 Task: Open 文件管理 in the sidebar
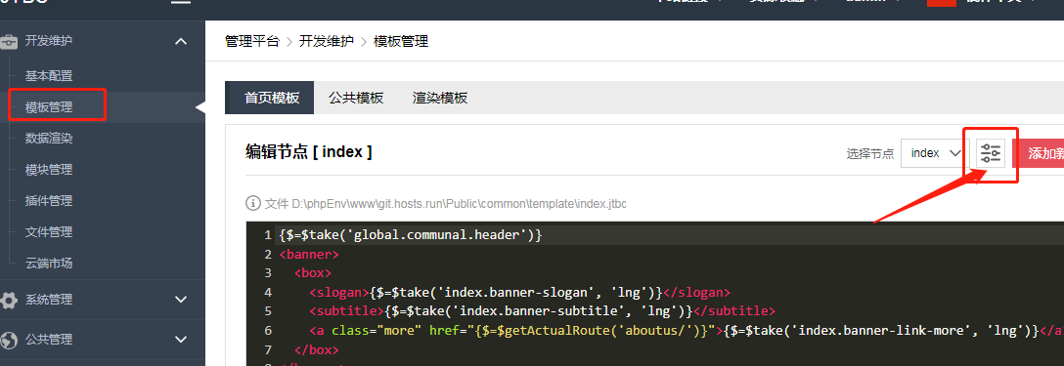coord(49,232)
